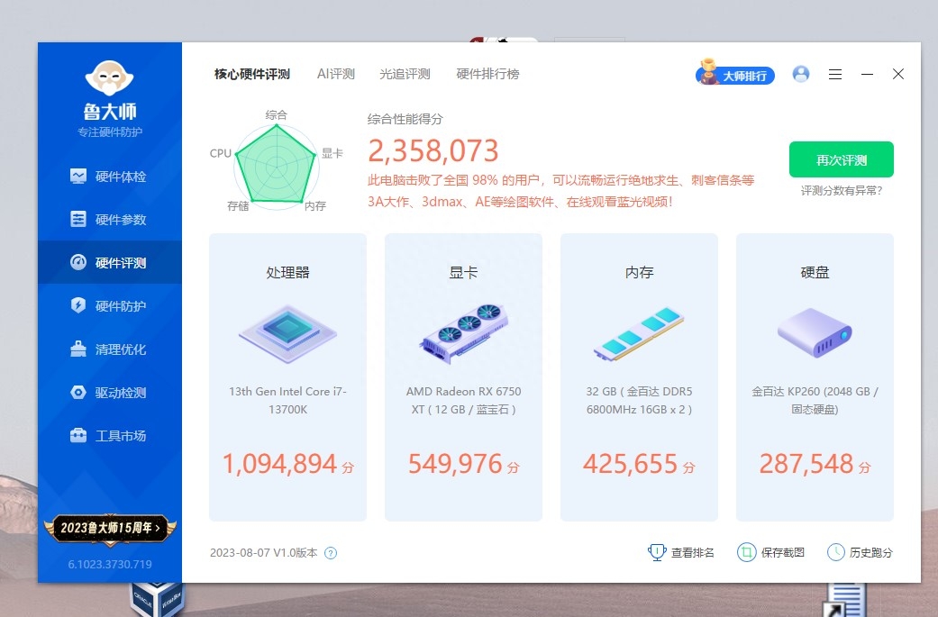Open 驱动检测 driver detection icon
The width and height of the screenshot is (938, 617).
(x=78, y=392)
